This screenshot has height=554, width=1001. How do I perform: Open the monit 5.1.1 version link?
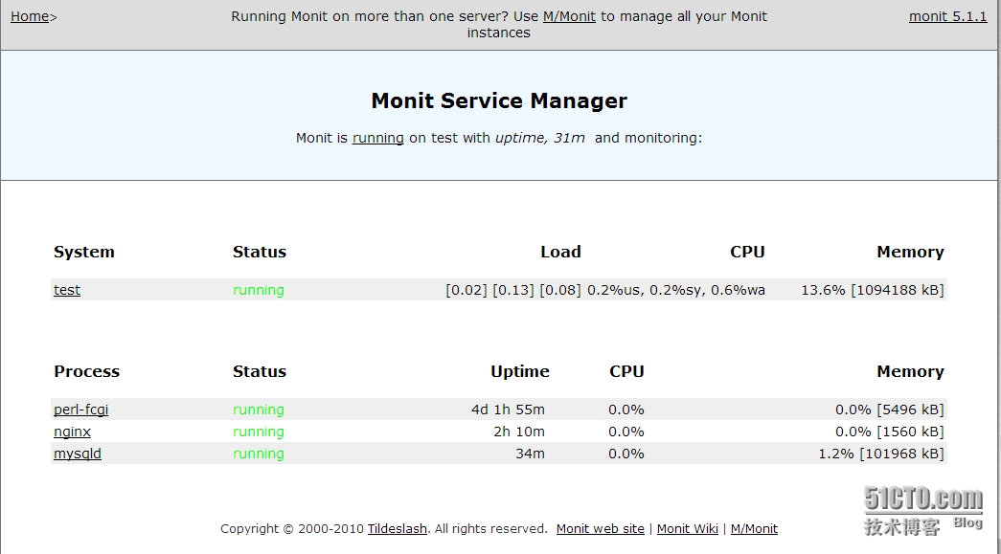click(x=947, y=16)
